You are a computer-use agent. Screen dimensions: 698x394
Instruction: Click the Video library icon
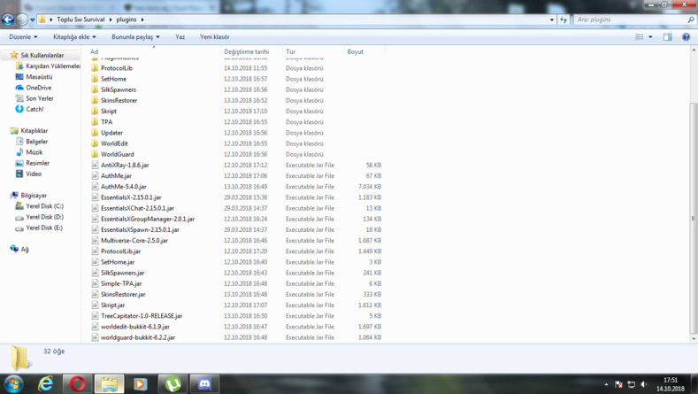pos(19,174)
